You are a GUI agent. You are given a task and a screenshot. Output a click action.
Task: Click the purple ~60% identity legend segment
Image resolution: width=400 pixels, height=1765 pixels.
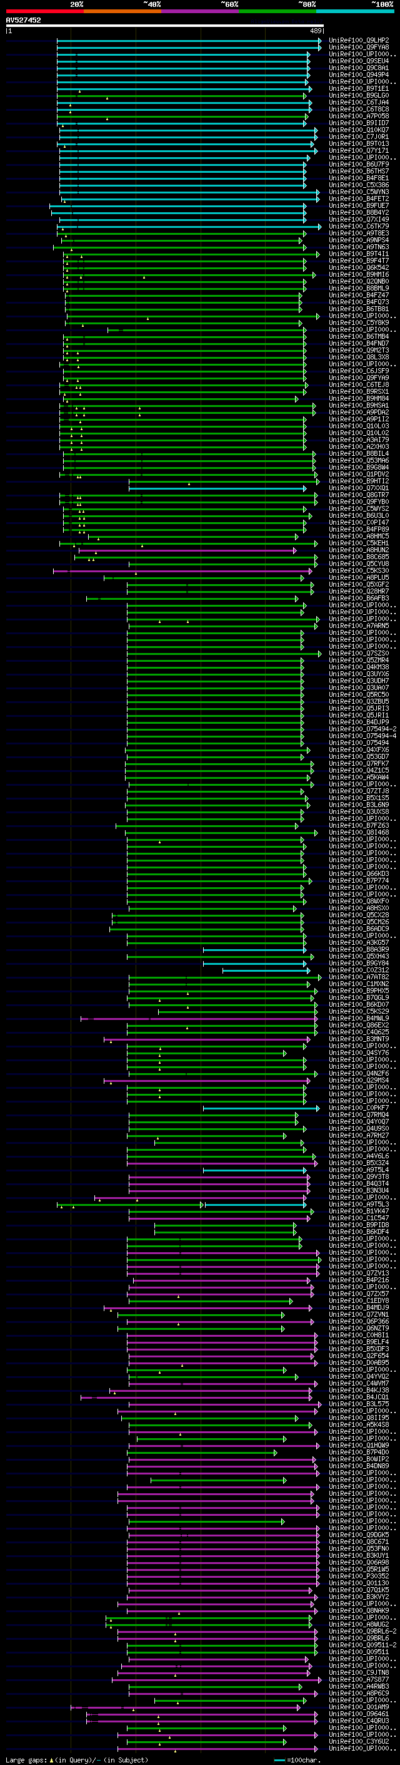click(x=199, y=11)
